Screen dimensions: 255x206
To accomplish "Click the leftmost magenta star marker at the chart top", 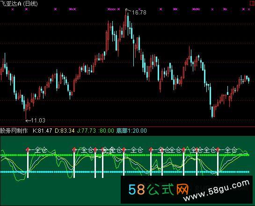I will click(13, 9).
